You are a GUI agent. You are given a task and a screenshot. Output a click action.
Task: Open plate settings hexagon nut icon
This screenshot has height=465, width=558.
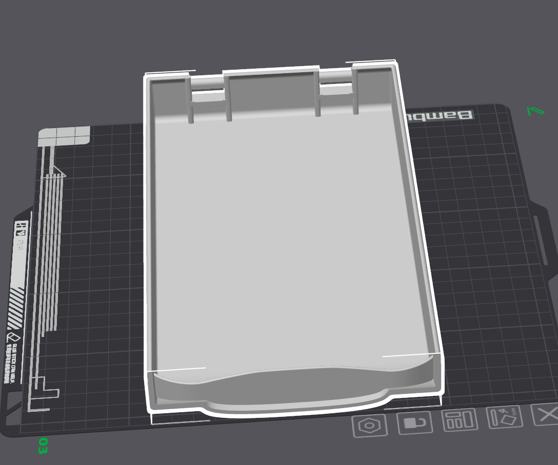(x=369, y=426)
